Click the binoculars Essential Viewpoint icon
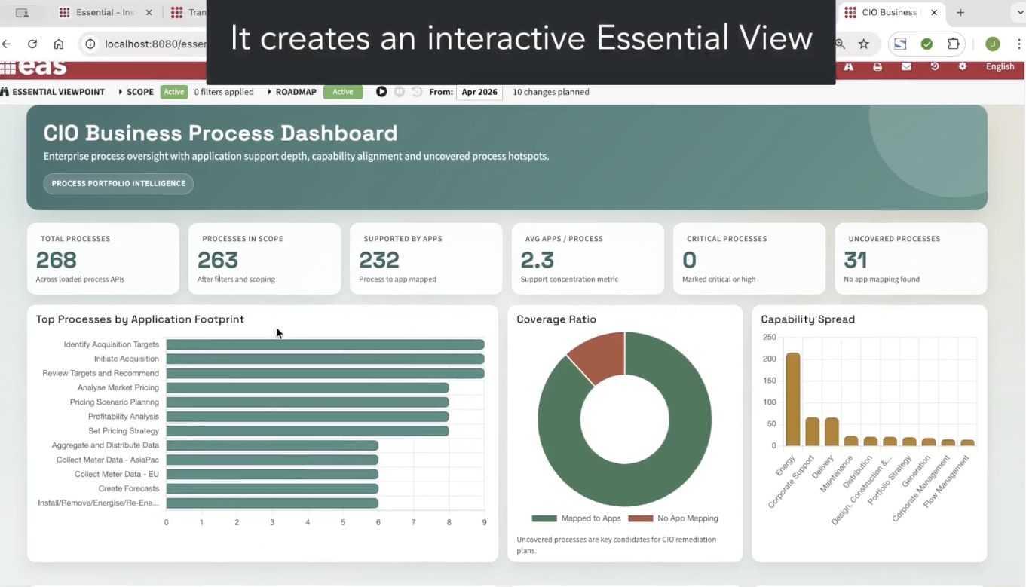 [x=5, y=92]
